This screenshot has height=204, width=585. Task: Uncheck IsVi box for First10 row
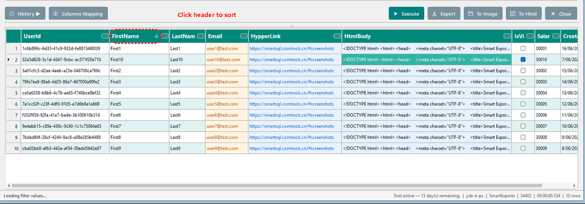click(523, 60)
